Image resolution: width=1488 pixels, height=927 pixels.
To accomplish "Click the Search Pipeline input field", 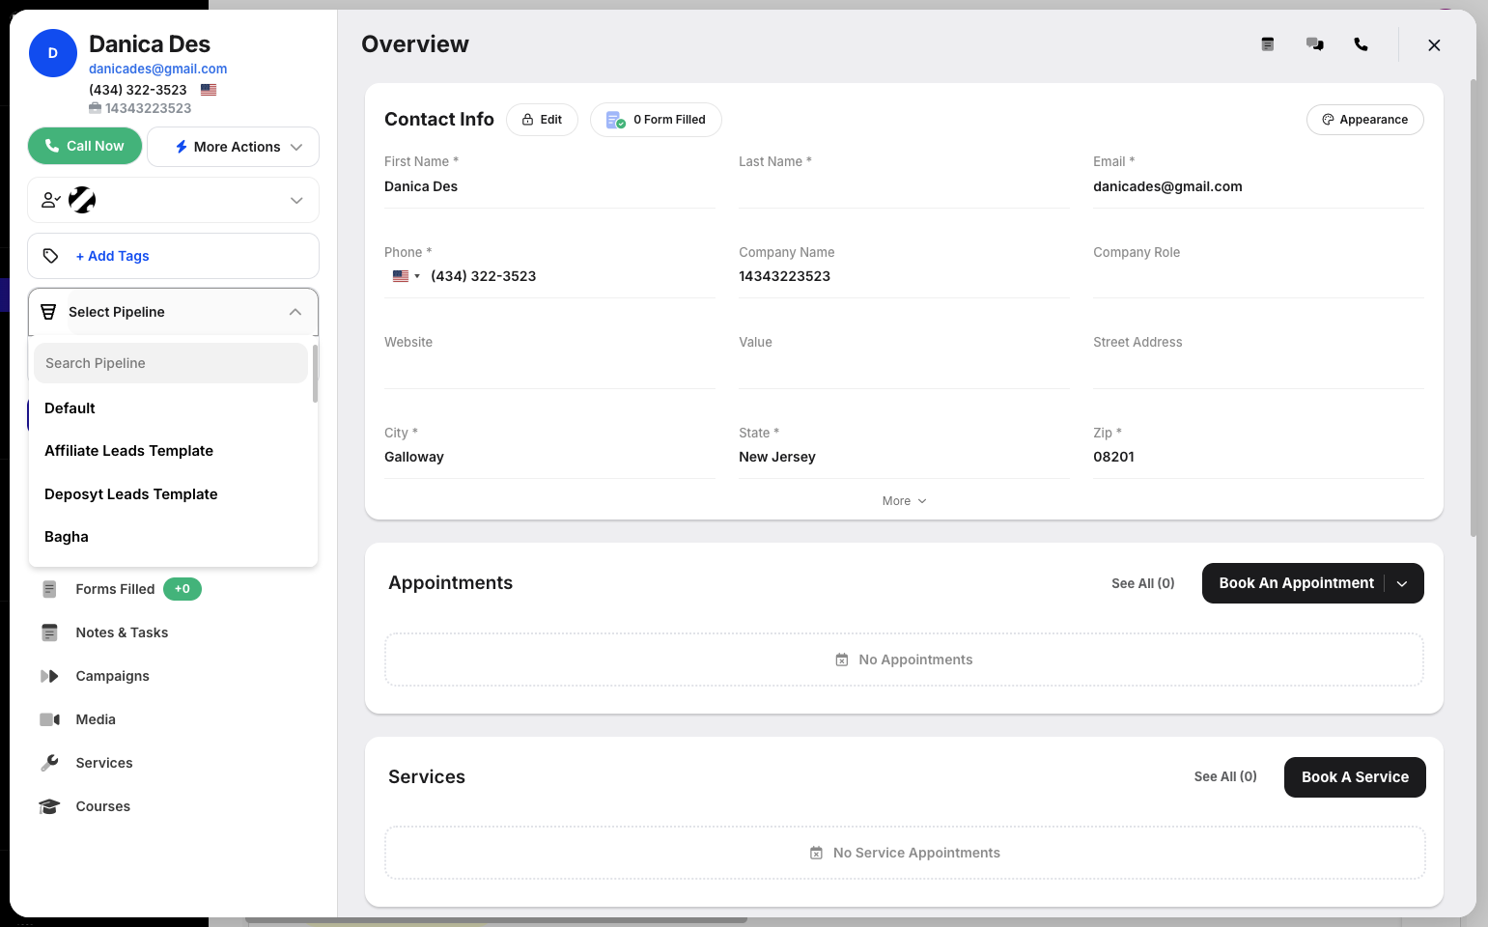I will point(171,363).
